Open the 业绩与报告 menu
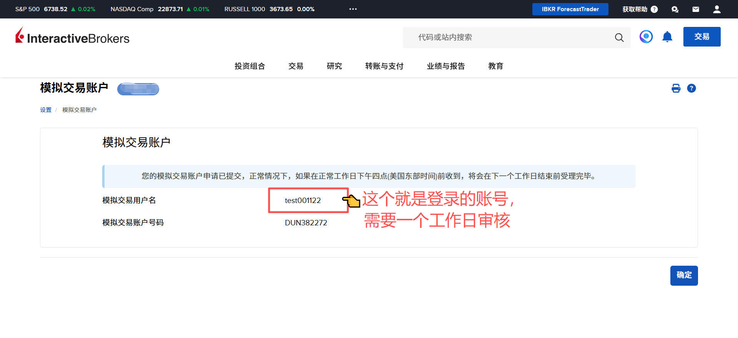This screenshot has height=338, width=738. coord(445,66)
